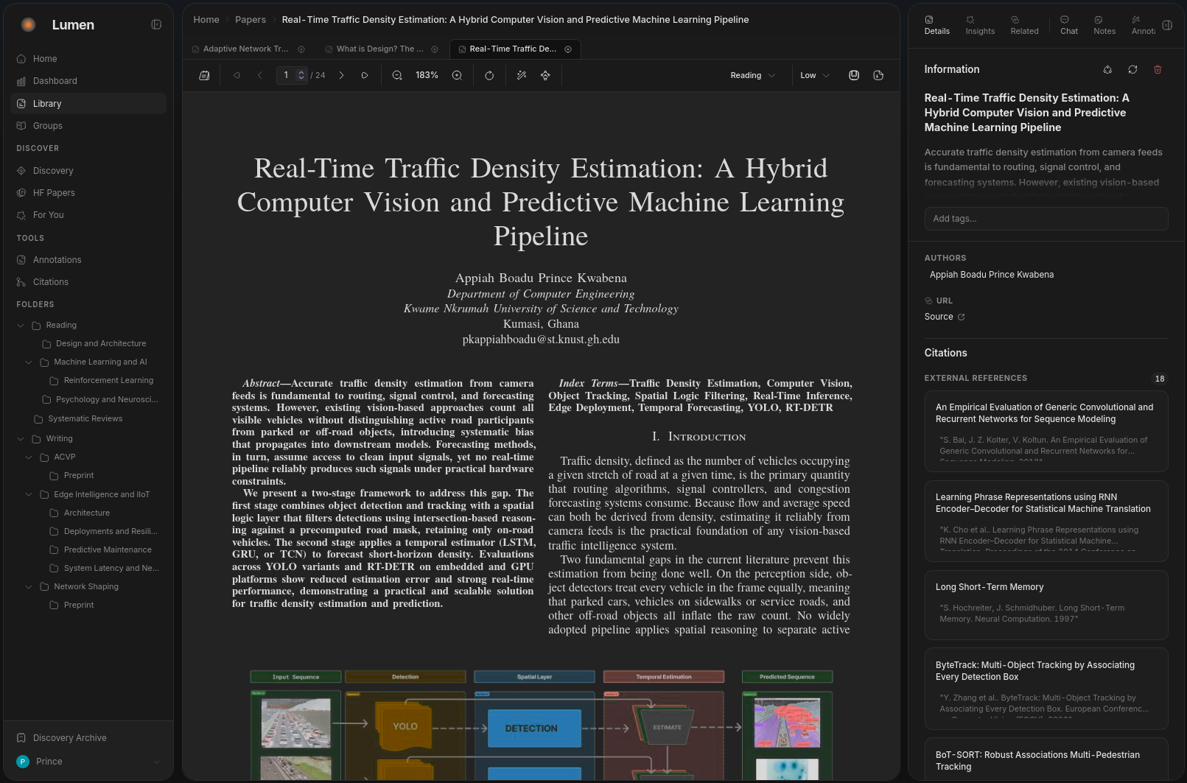Go to the previous PDF page
The width and height of the screenshot is (1187, 783).
[x=260, y=75]
